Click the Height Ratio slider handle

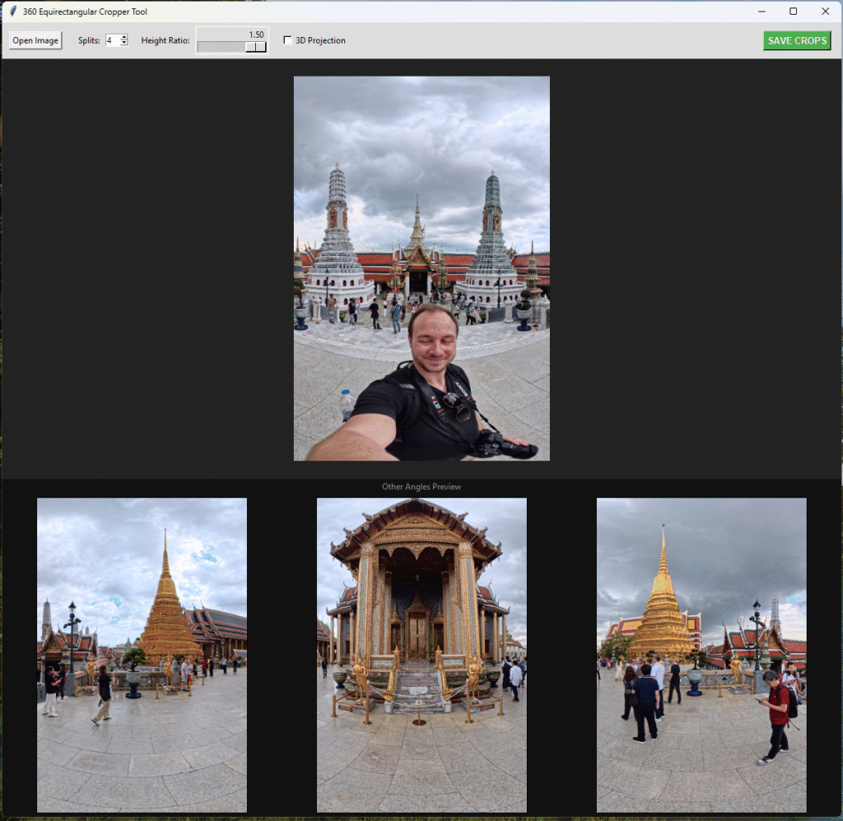click(256, 47)
